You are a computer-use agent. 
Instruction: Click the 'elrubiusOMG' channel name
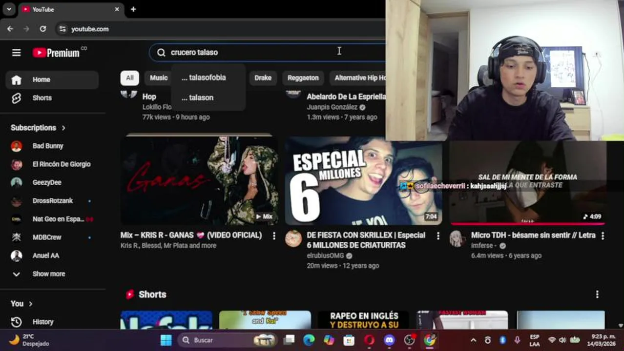(x=325, y=255)
